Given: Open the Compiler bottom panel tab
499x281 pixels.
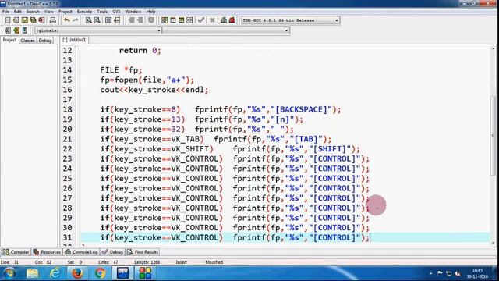Looking at the screenshot, I should pos(16,252).
